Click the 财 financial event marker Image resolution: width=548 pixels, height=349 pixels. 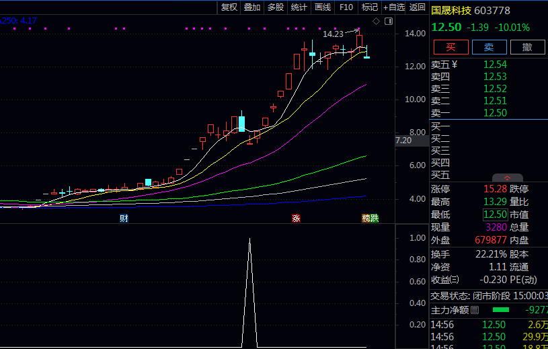pyautogui.click(x=124, y=218)
